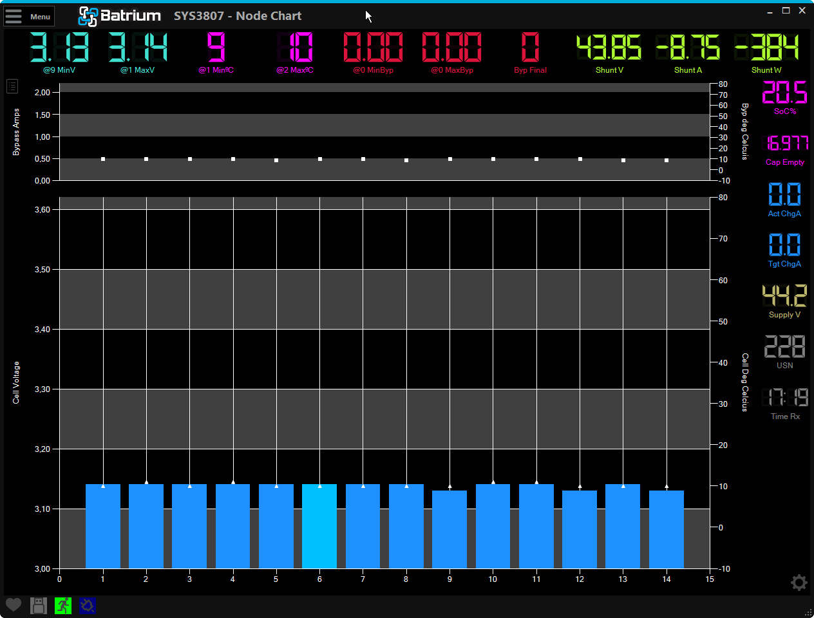Select the cell 9 voltage bar

[450, 529]
